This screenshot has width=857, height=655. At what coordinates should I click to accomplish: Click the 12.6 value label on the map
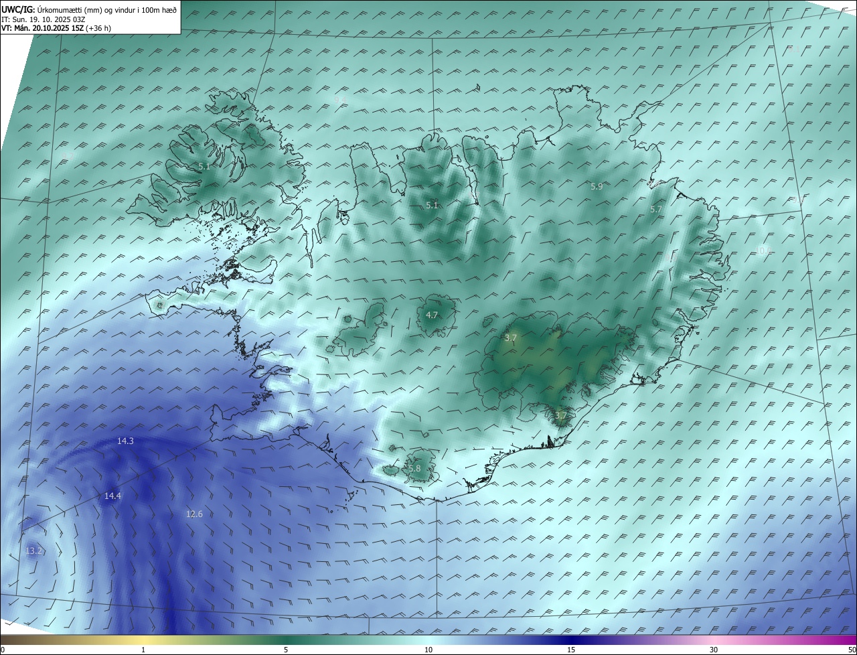click(194, 514)
